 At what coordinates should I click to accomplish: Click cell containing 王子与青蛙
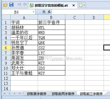coord(24,73)
